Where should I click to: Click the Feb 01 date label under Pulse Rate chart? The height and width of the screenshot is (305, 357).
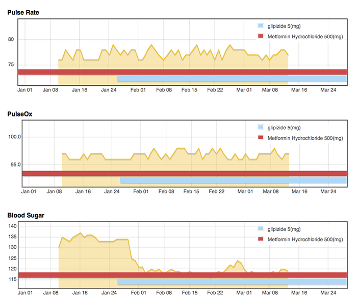[x=137, y=90]
